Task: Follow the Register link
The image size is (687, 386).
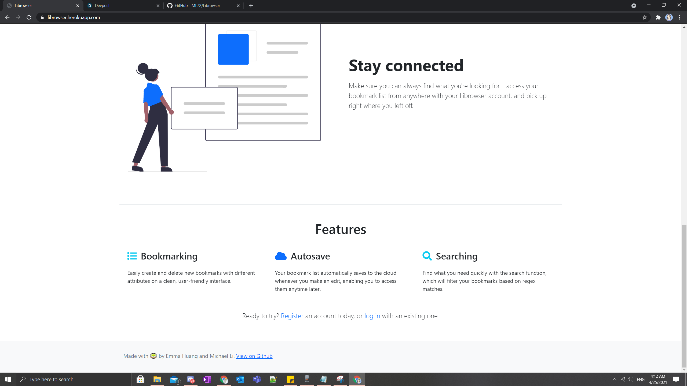Action: (x=292, y=316)
